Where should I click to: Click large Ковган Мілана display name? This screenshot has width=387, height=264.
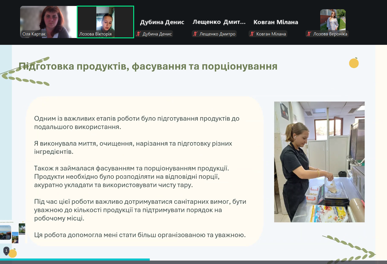(x=276, y=22)
